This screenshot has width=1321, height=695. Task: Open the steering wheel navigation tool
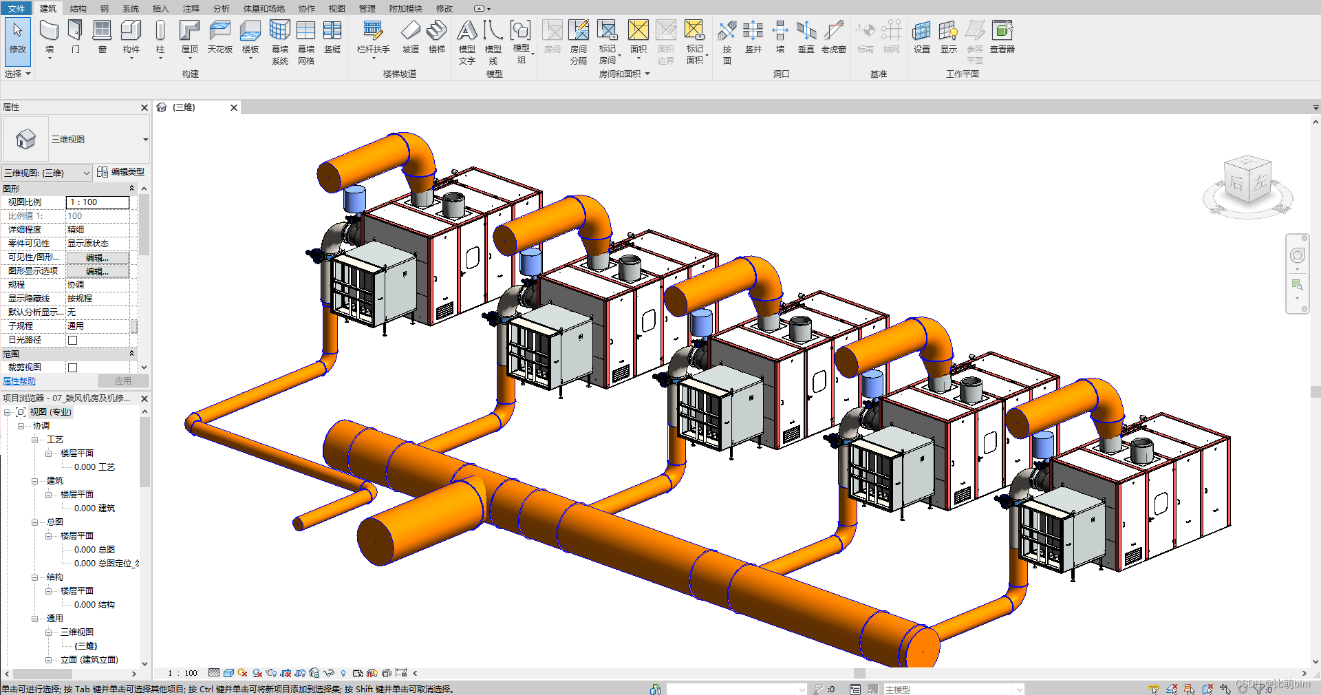[x=1298, y=256]
